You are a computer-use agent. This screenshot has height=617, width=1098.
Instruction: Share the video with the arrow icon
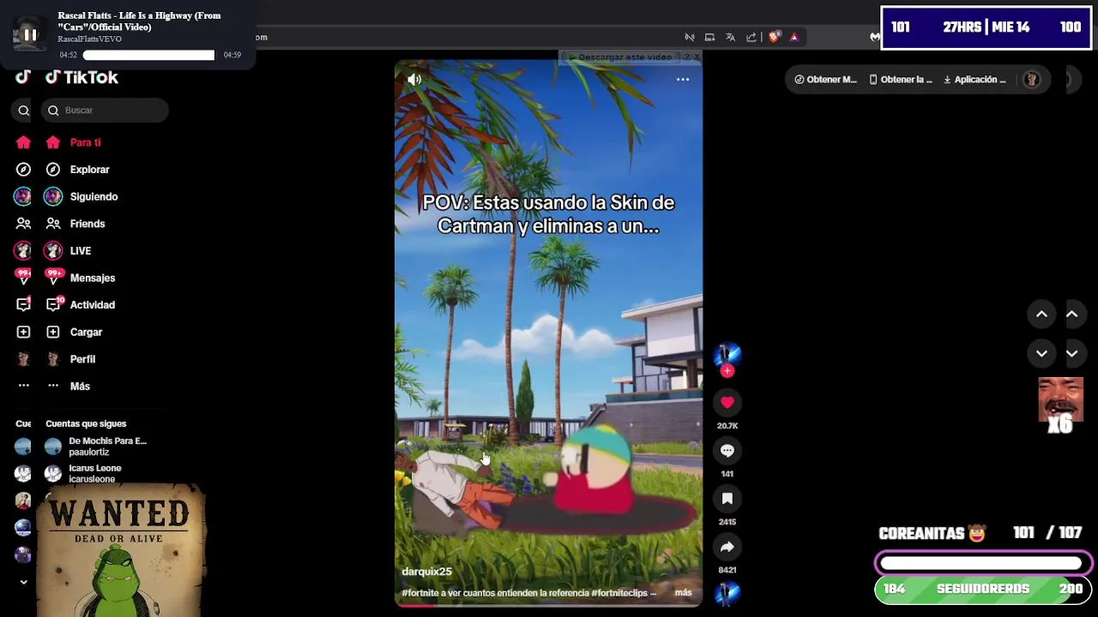click(727, 547)
